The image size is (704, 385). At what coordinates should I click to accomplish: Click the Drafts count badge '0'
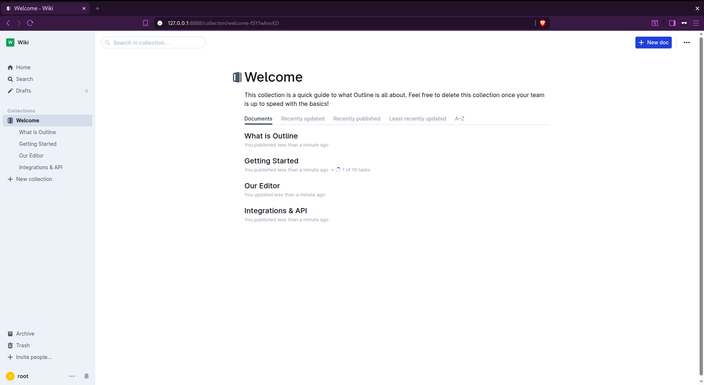tap(87, 91)
